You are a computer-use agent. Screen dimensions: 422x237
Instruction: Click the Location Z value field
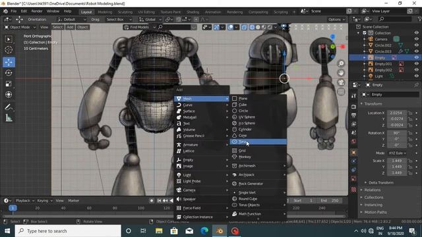(397, 125)
